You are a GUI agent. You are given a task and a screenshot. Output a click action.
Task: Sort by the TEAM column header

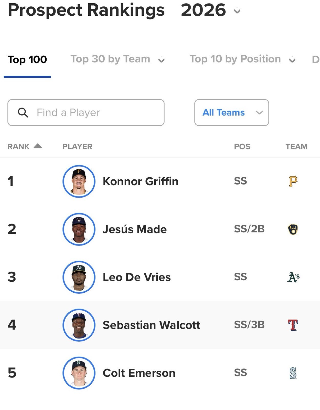click(296, 147)
